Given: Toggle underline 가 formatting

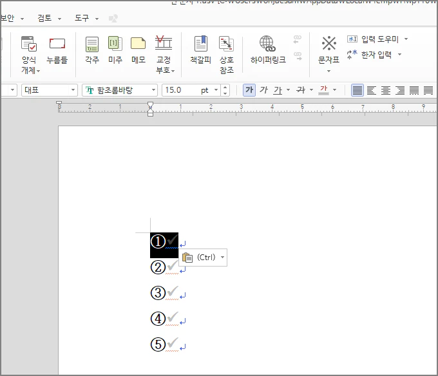Looking at the screenshot, I should pyautogui.click(x=278, y=90).
